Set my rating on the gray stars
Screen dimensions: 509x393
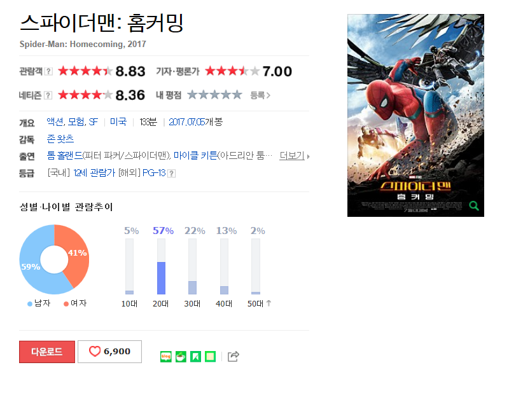tap(214, 95)
